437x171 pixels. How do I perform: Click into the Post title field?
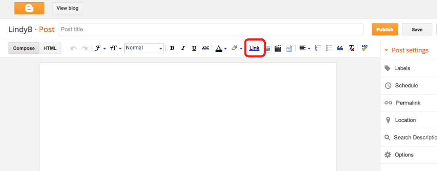tap(211, 29)
